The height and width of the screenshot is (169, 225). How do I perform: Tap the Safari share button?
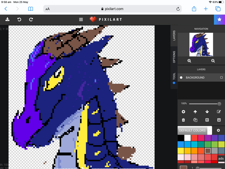point(194,9)
